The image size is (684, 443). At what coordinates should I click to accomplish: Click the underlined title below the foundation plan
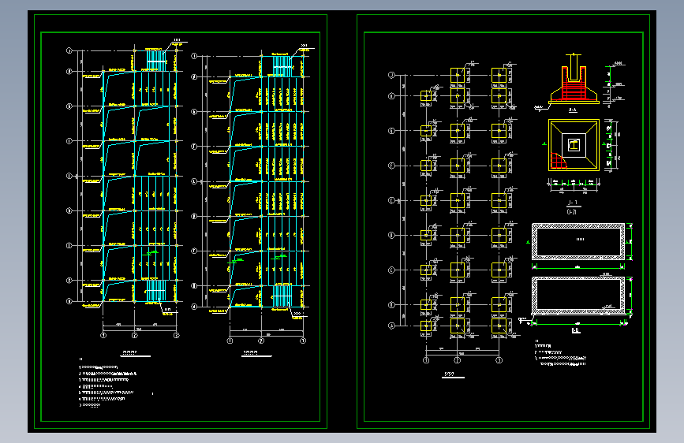(452, 374)
